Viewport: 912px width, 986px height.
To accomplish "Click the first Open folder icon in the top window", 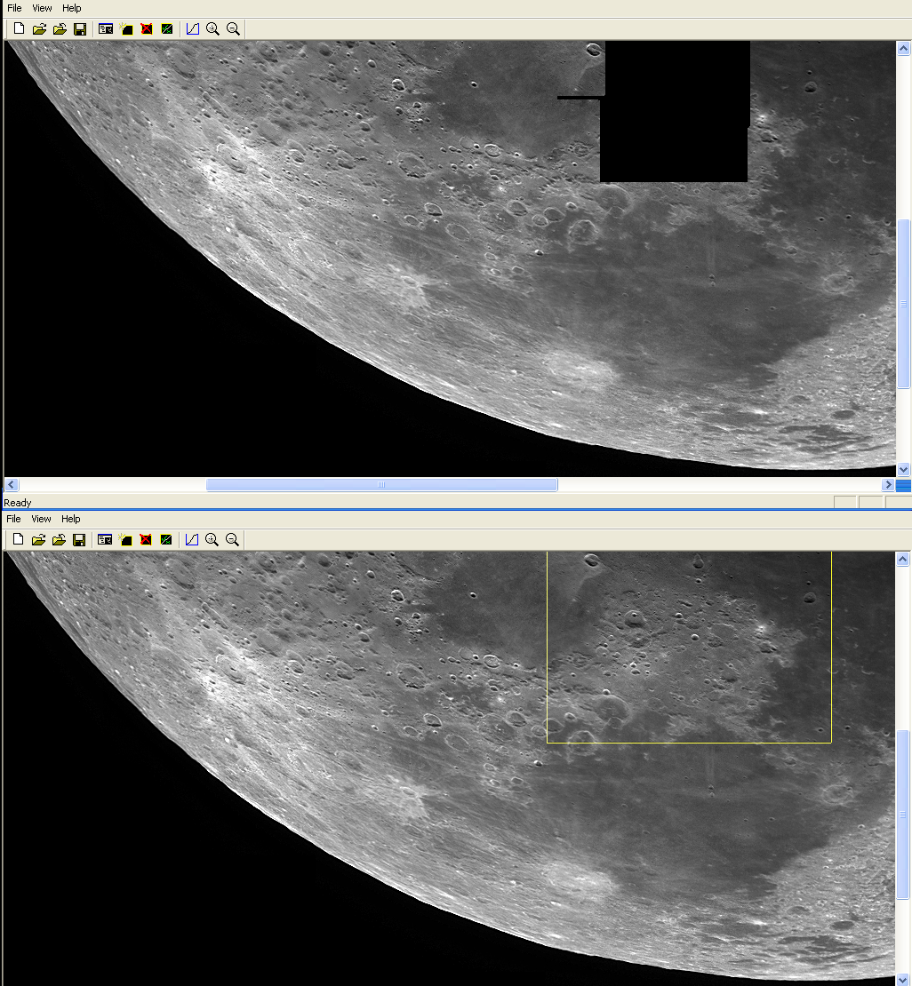I will point(39,29).
